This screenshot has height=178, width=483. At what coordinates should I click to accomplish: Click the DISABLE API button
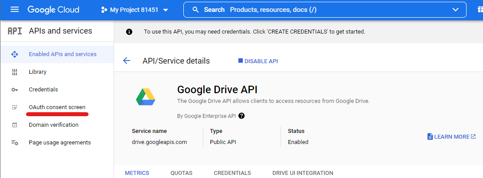click(258, 61)
